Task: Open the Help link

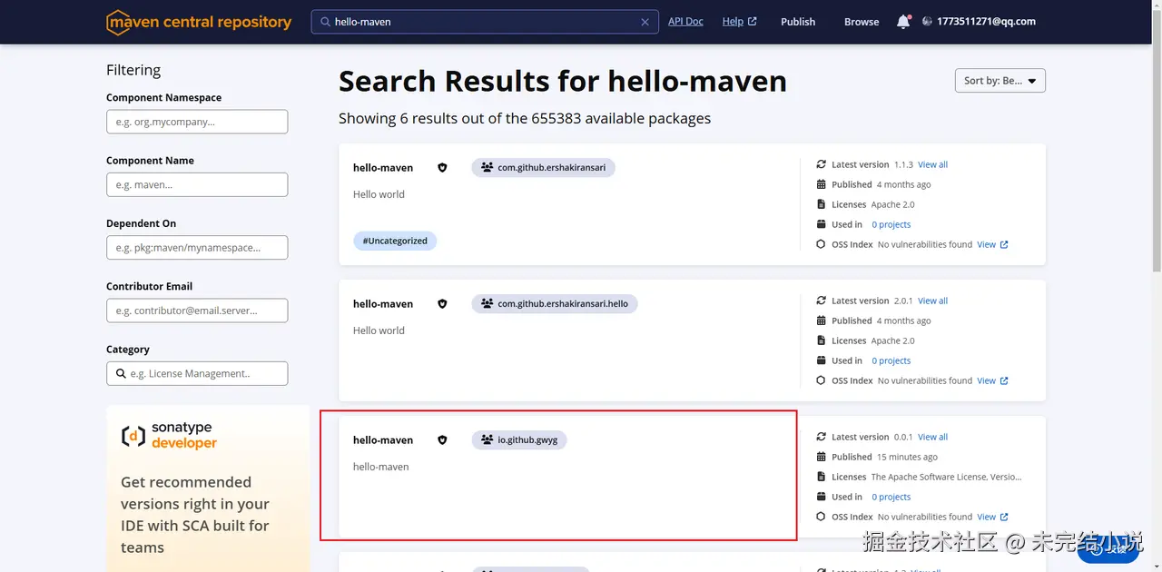Action: point(739,21)
